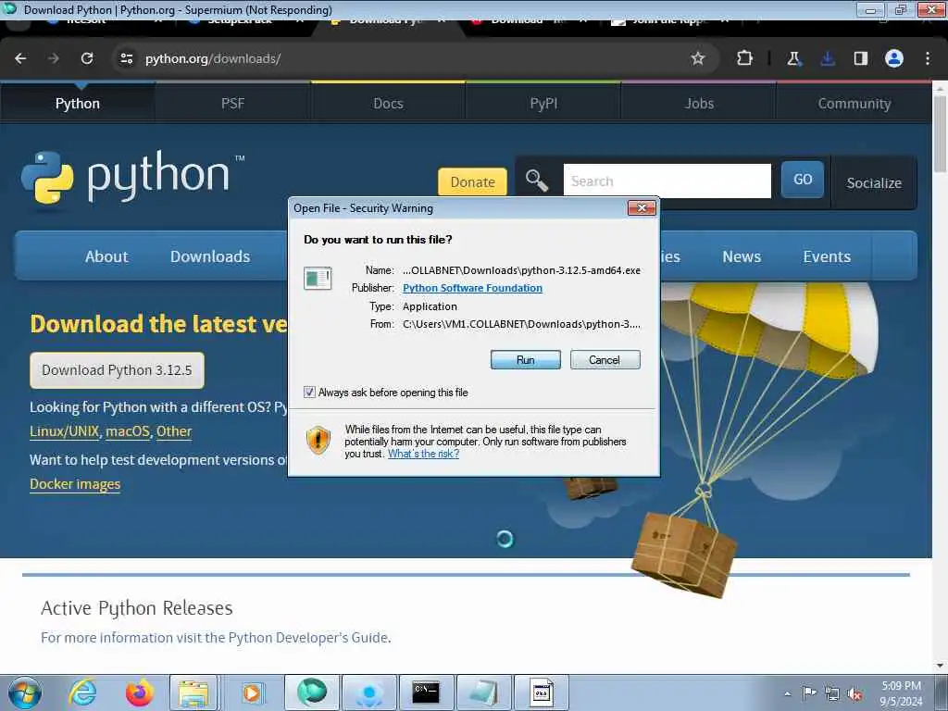Open Command Prompt window from taskbar
Viewport: 948px width, 711px height.
(425, 692)
